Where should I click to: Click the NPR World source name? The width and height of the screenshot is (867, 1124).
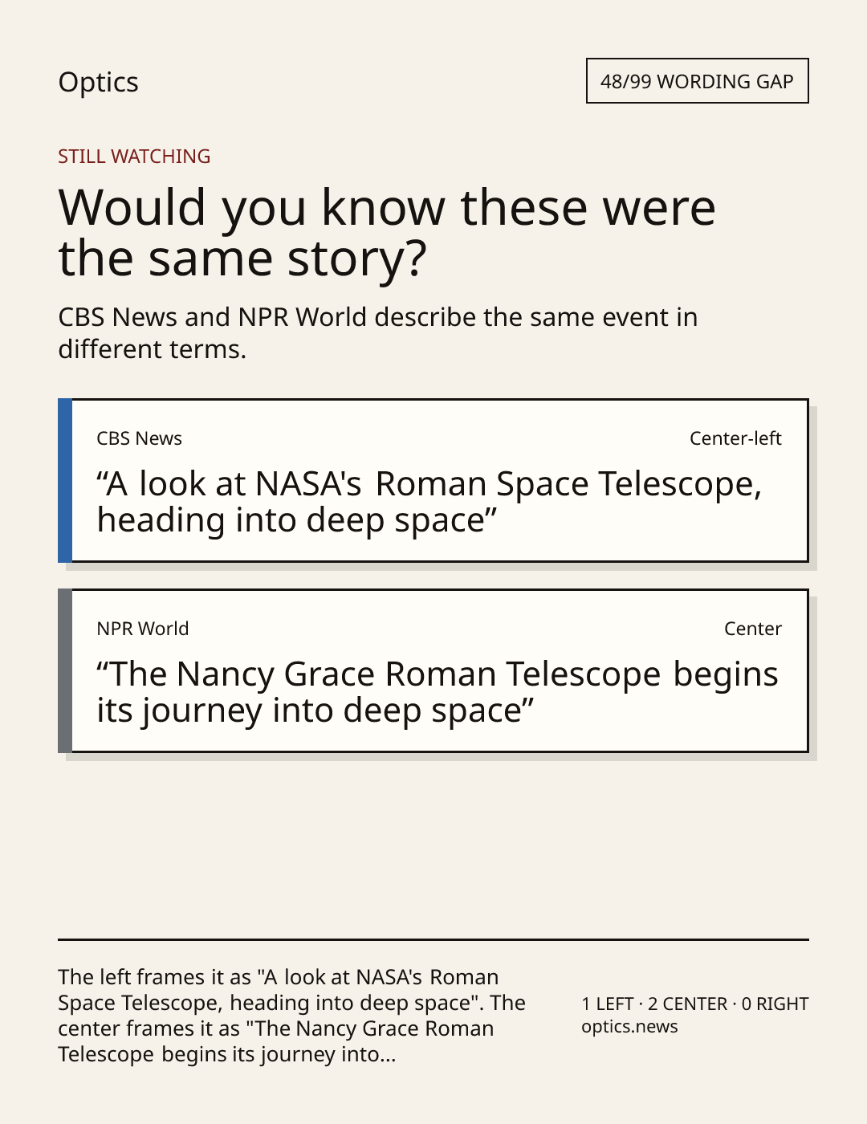pos(142,629)
